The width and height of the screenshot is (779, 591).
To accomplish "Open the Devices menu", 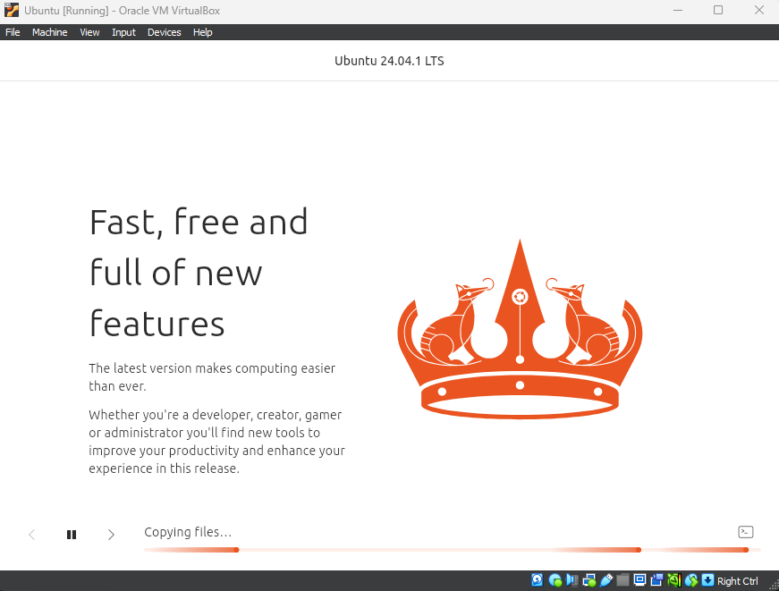I will 164,32.
